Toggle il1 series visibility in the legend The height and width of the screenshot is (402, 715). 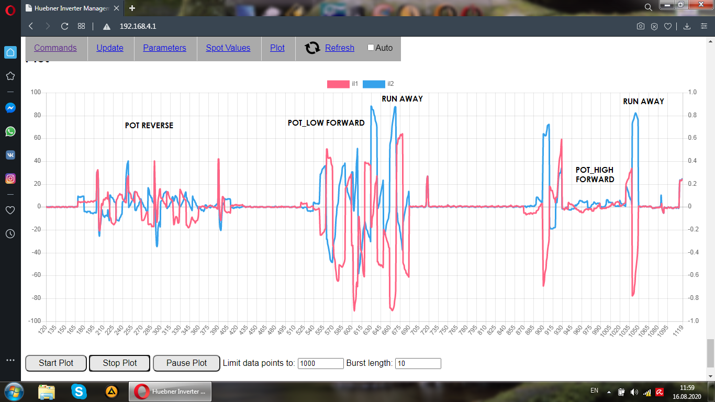(339, 84)
